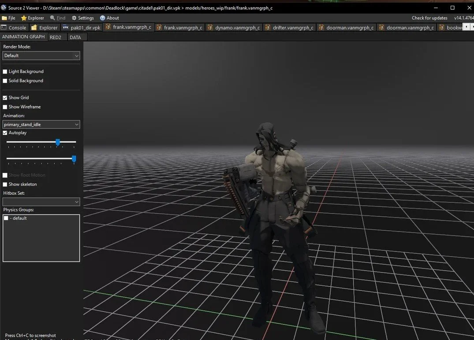Disable Autoplay checkbox
Screen dimensions: 474x340
[x=5, y=133]
